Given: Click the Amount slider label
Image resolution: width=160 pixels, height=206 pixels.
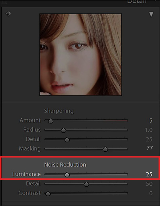Looking at the screenshot, I should (x=30, y=120).
